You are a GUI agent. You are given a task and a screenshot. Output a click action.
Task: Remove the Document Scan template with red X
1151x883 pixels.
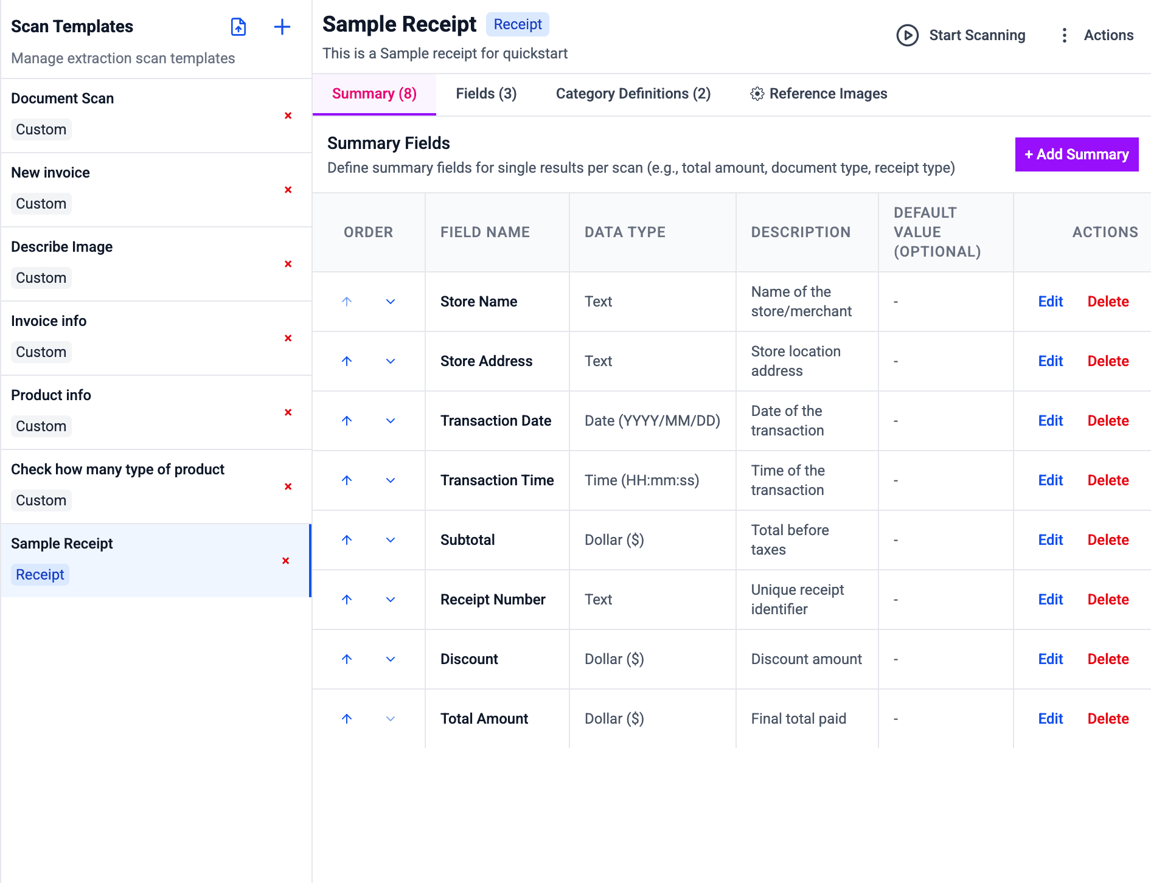(288, 116)
